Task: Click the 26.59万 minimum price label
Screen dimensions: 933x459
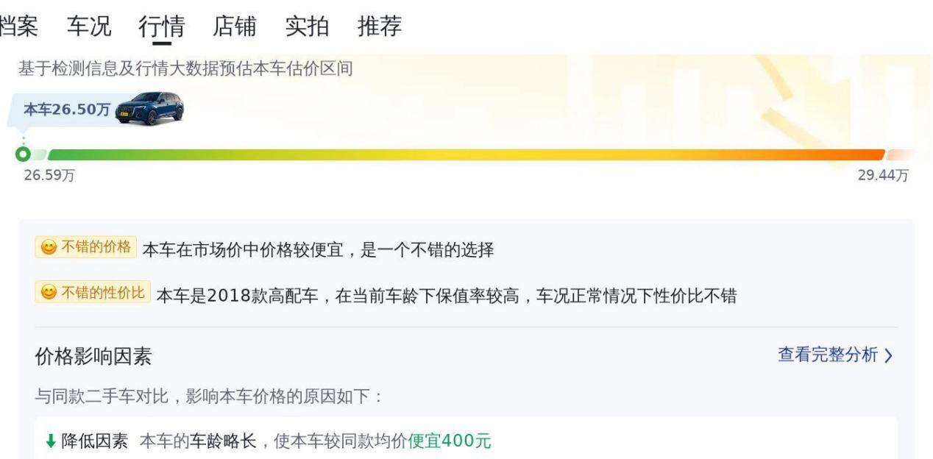Action: 49,176
